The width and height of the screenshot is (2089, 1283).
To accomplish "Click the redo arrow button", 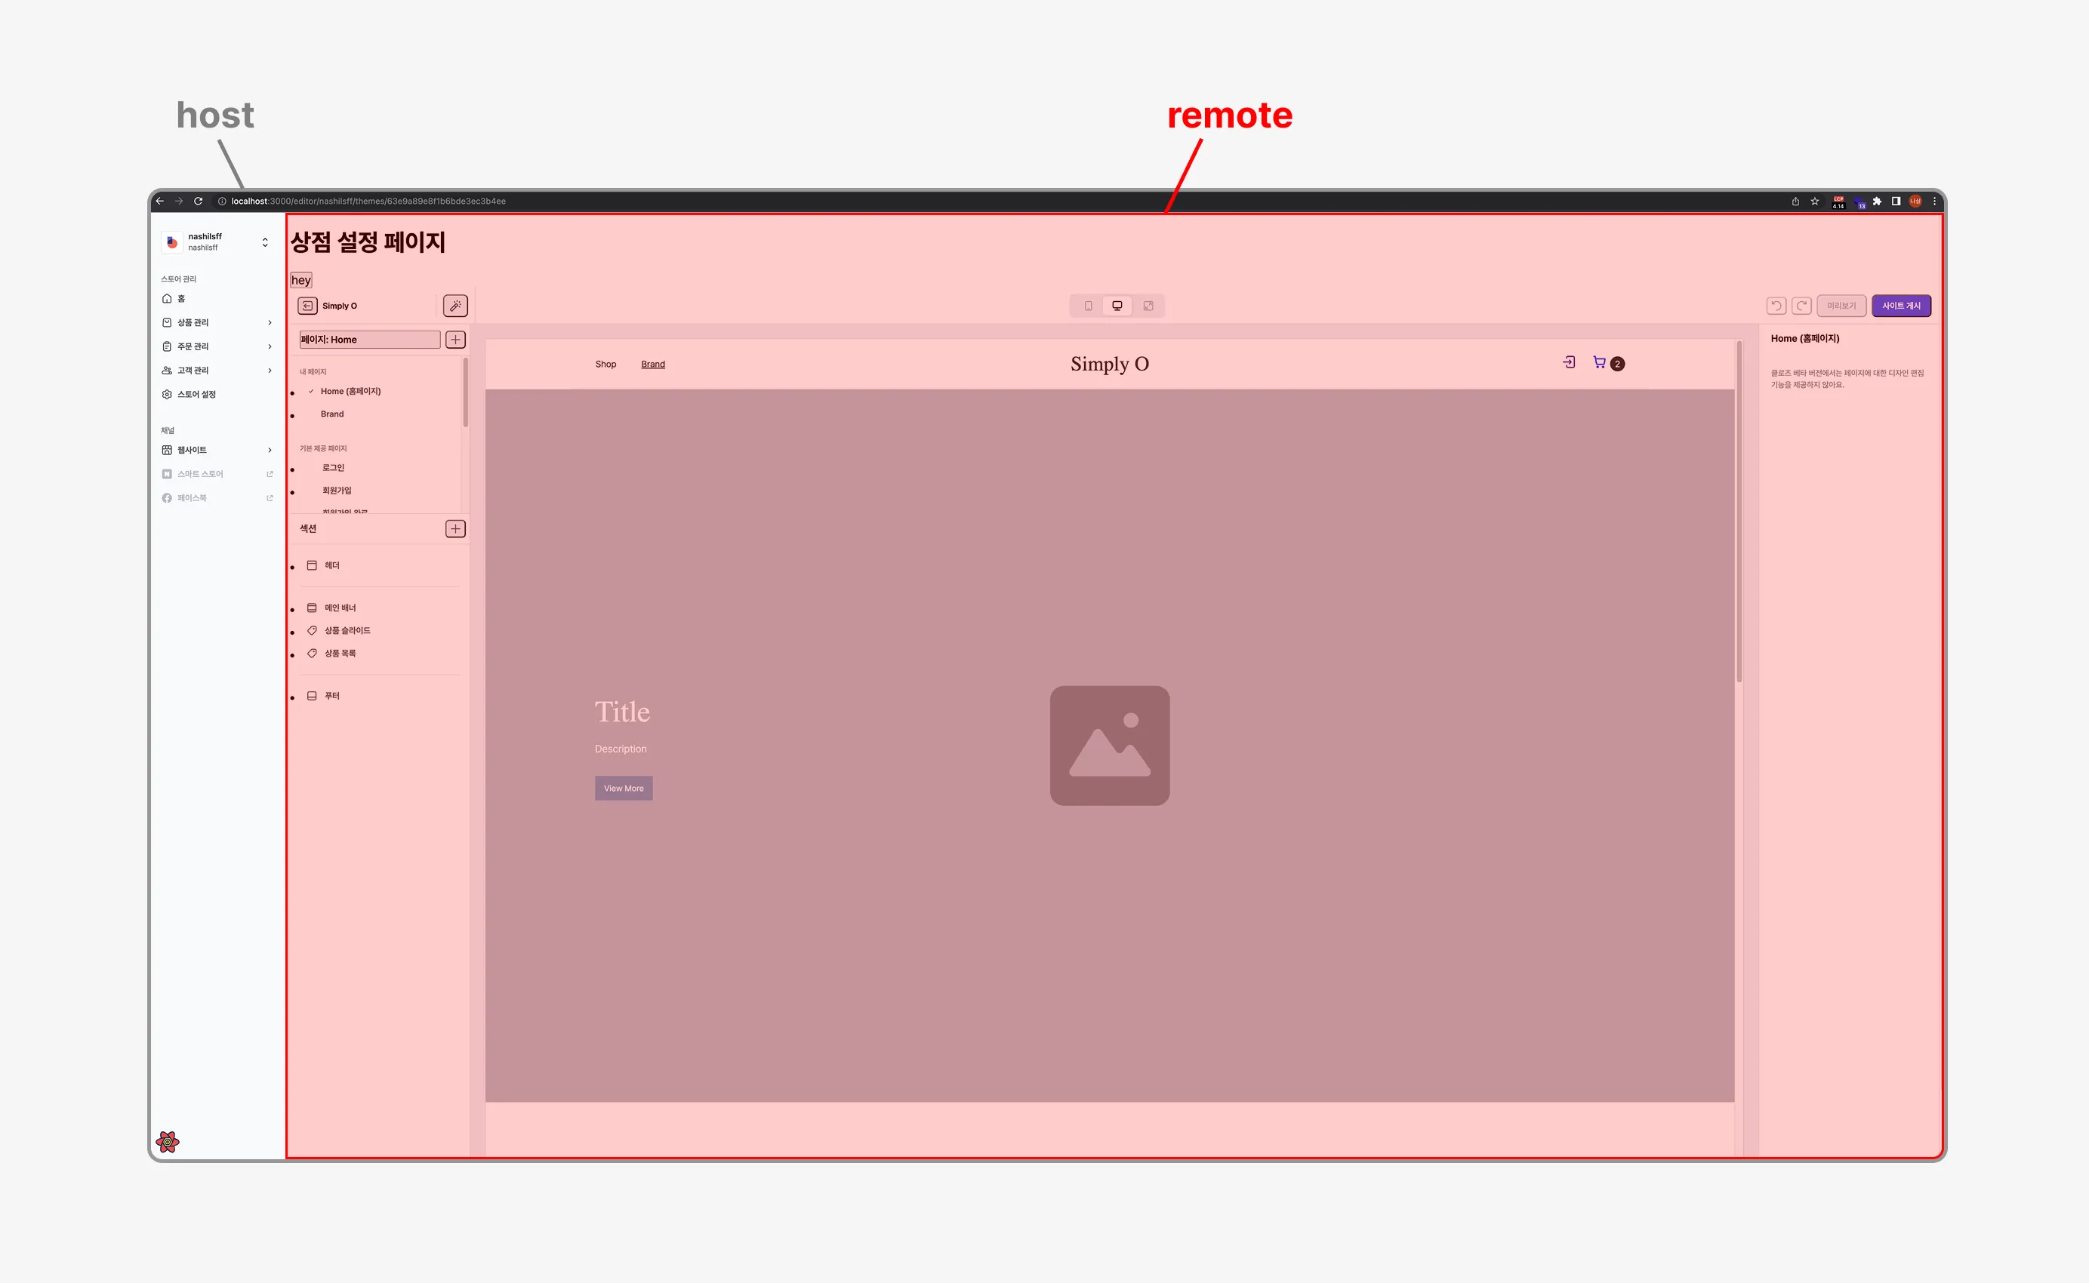I will click(x=1801, y=306).
